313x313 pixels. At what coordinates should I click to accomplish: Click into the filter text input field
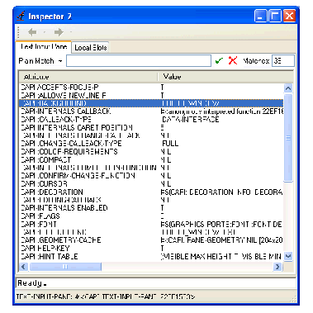(139, 61)
